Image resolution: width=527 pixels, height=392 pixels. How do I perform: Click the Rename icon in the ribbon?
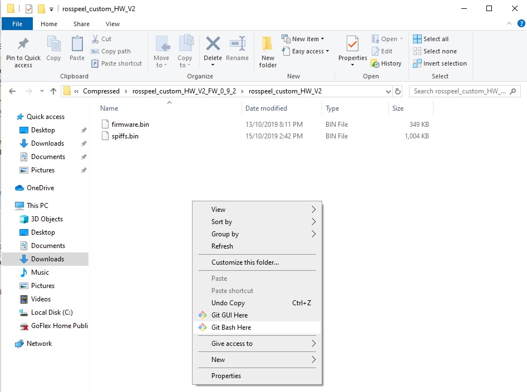(x=238, y=44)
